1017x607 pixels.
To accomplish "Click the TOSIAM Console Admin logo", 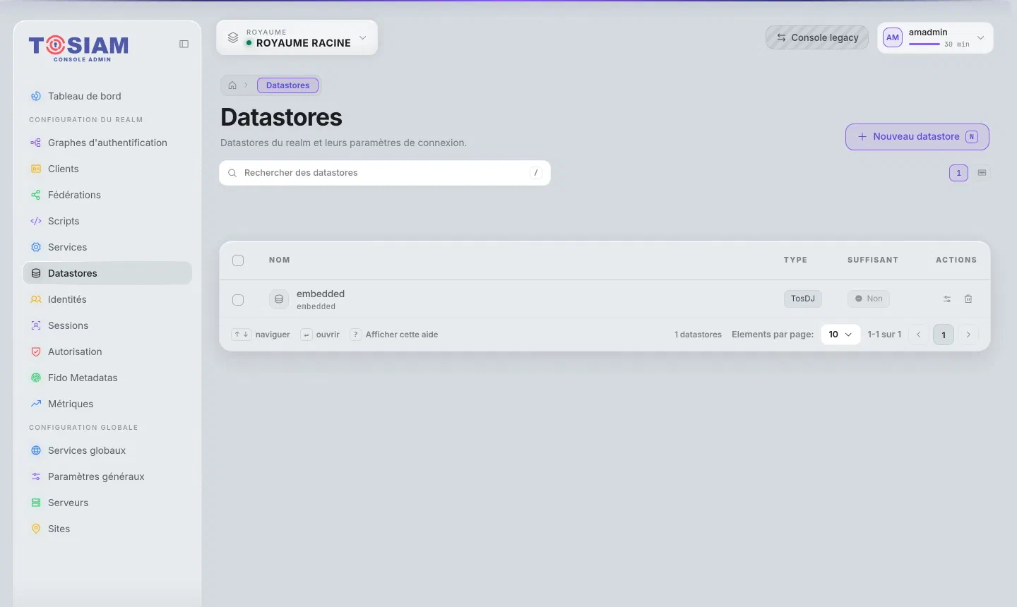I will pos(78,48).
